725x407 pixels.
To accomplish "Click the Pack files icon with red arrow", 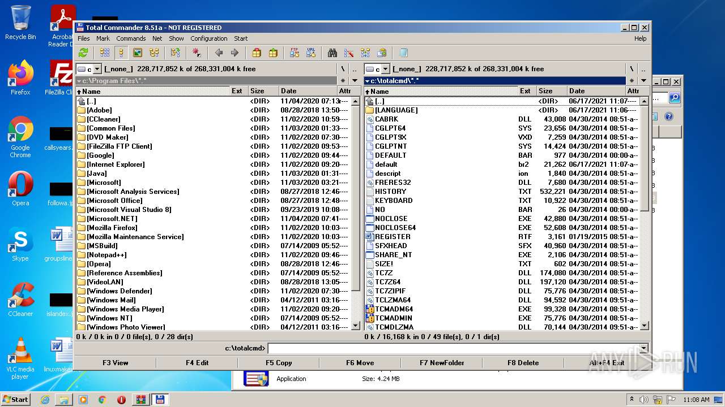I will (x=257, y=53).
